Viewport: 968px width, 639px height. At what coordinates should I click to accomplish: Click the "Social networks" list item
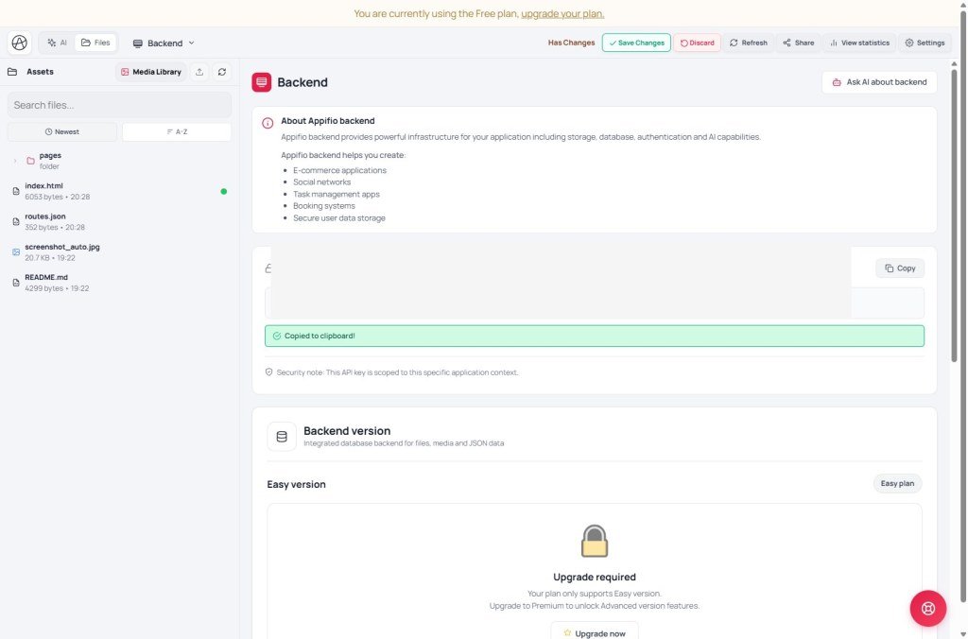321,182
